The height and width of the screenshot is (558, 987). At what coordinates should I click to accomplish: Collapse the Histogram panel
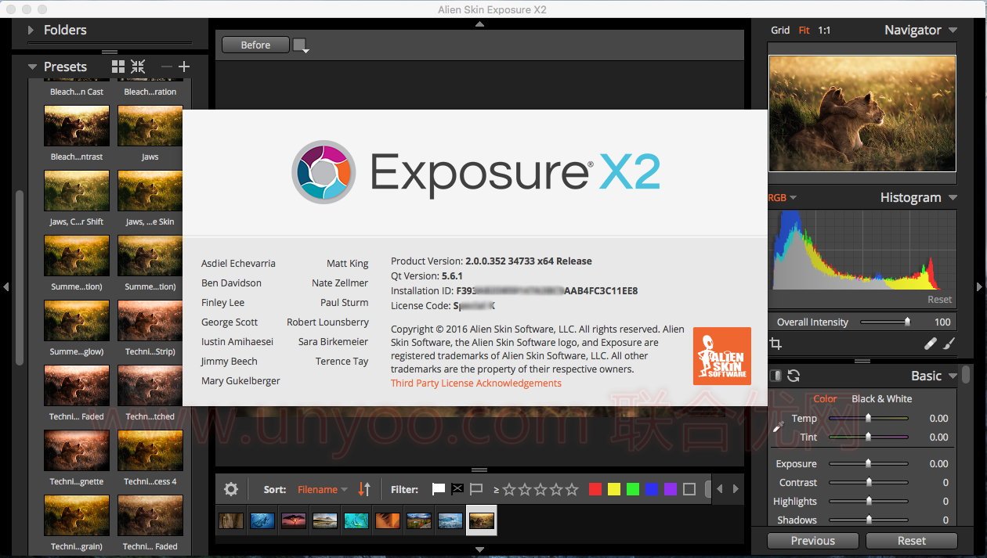click(x=953, y=197)
